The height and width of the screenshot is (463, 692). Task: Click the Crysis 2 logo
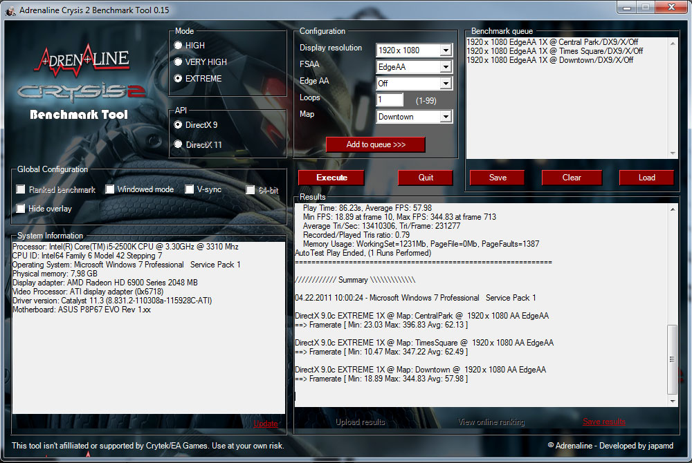tap(82, 91)
